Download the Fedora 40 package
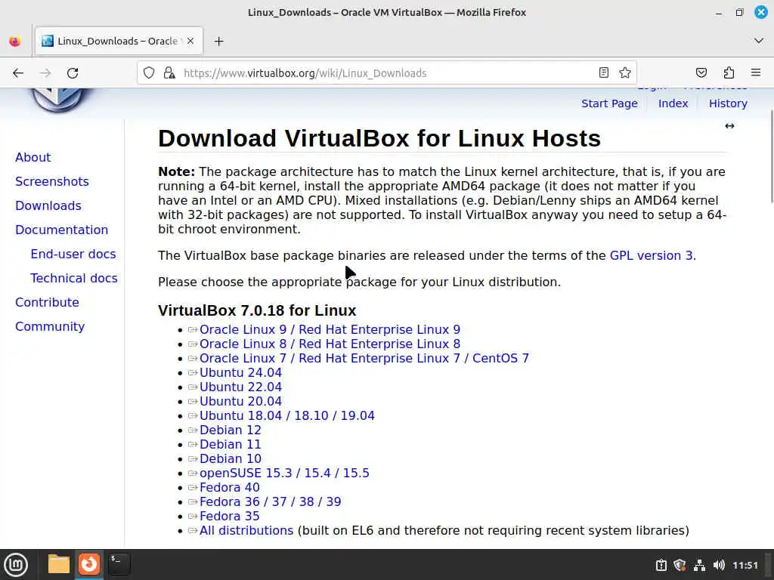 (230, 487)
